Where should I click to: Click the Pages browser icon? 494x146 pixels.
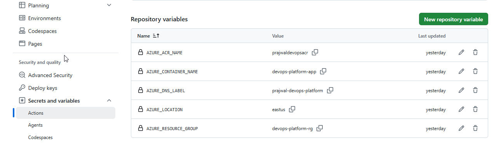tap(22, 44)
